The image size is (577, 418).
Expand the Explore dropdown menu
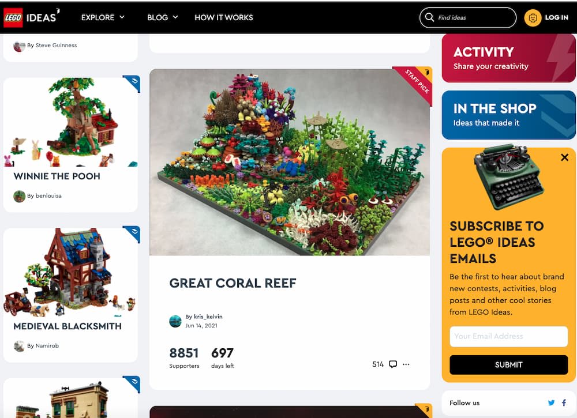coord(103,17)
